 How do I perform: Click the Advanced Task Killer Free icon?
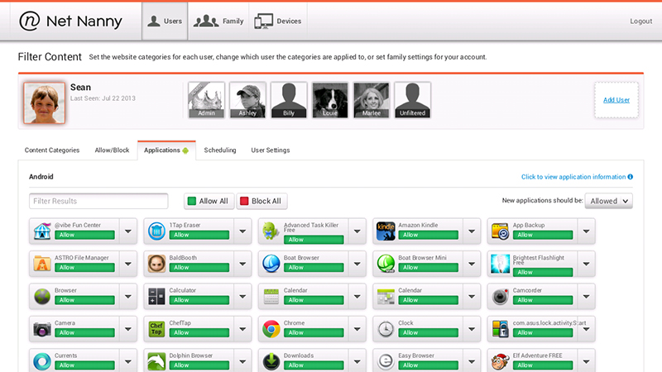(x=271, y=231)
